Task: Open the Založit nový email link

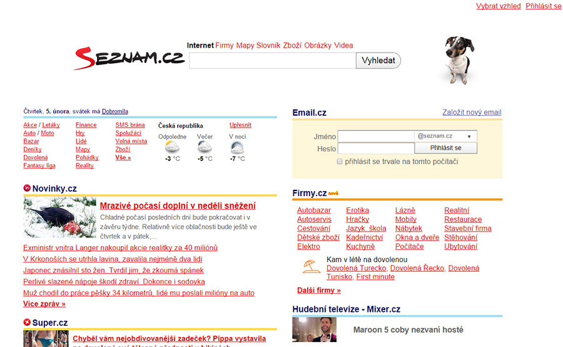Action: (472, 113)
